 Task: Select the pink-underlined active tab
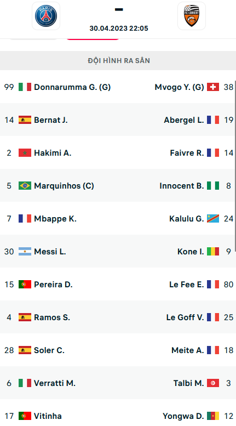click(x=92, y=39)
